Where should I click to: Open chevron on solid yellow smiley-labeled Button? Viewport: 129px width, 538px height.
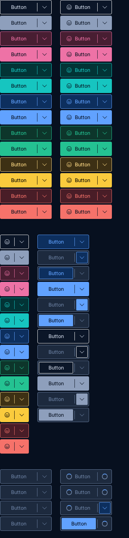105,180
